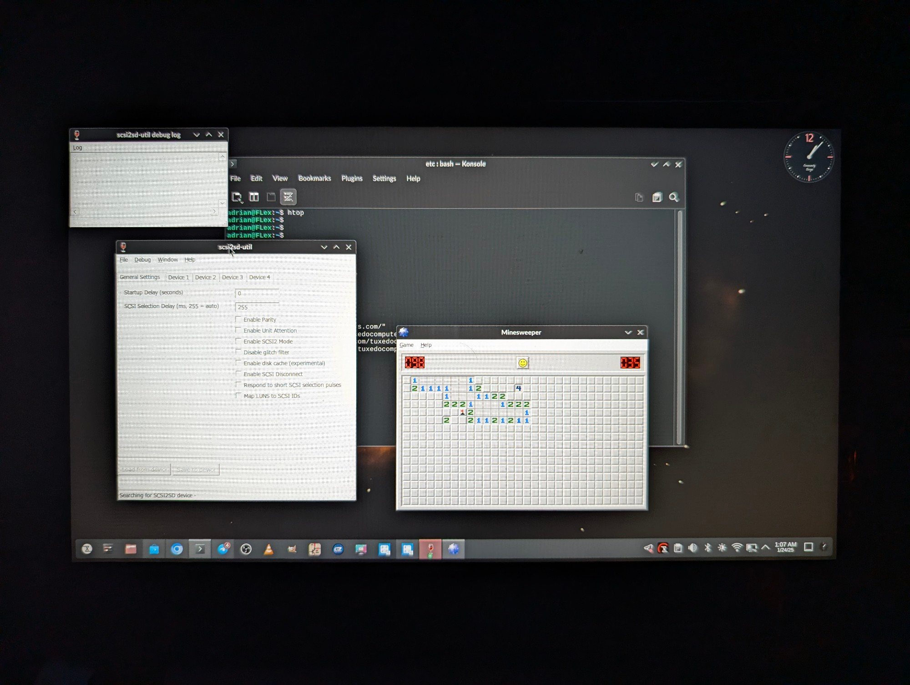The image size is (910, 685).
Task: Click the 1:07 AM taskbar clock
Action: click(785, 547)
